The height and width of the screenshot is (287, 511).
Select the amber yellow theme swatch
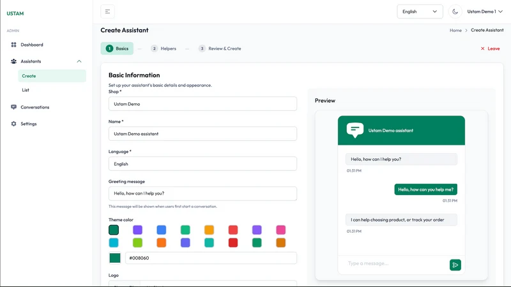(x=210, y=230)
